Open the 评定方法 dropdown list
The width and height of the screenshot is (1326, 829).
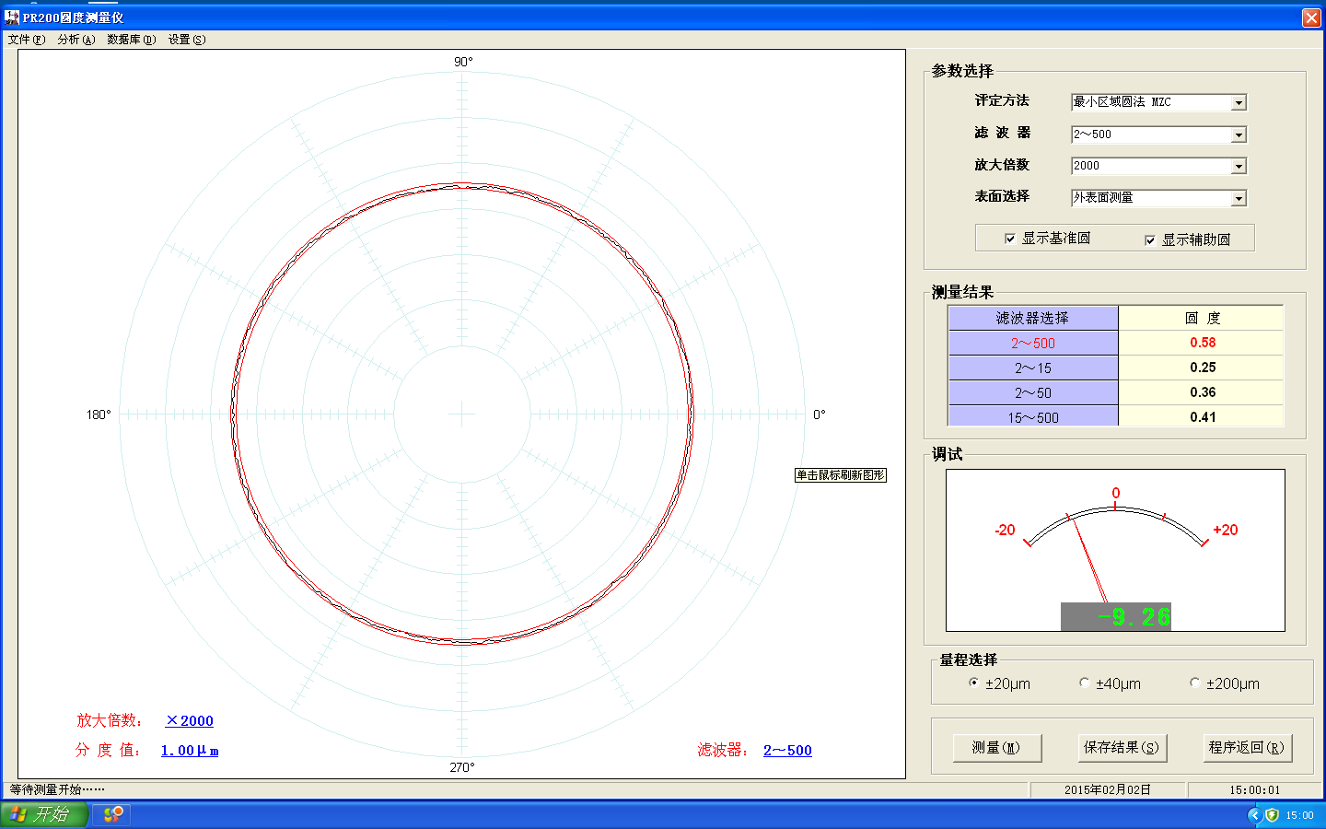(1239, 102)
